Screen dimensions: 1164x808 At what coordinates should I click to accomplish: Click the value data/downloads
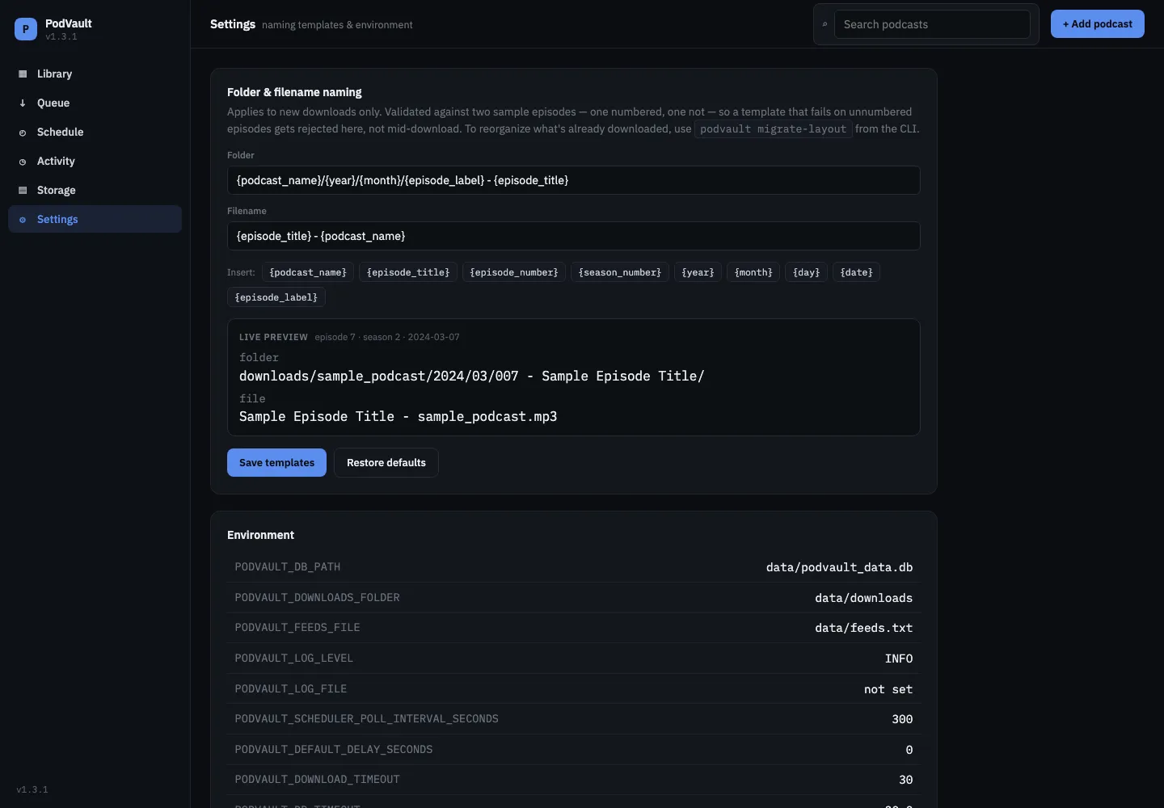point(863,598)
